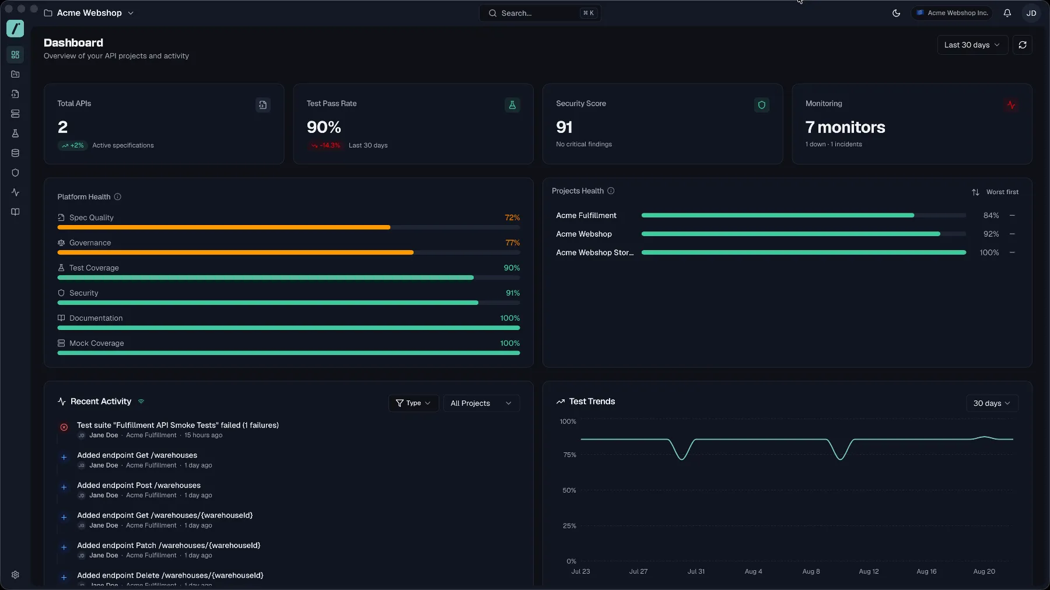Click the Test Pass Rate flask icon
Viewport: 1050px width, 590px height.
tap(512, 105)
